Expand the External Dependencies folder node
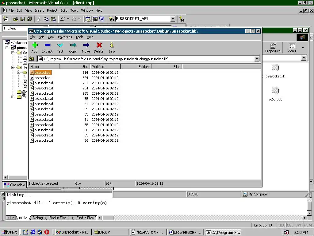This screenshot has width=314, height=236. coord(13,97)
